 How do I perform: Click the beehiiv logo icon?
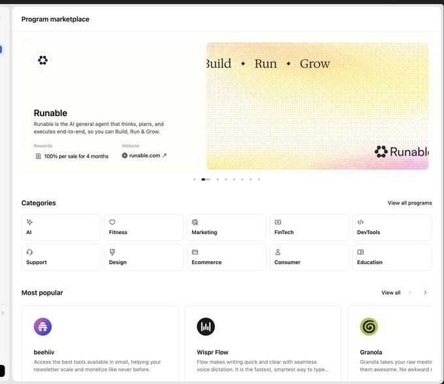click(x=42, y=327)
